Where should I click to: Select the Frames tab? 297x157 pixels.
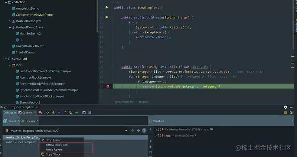point(10,121)
